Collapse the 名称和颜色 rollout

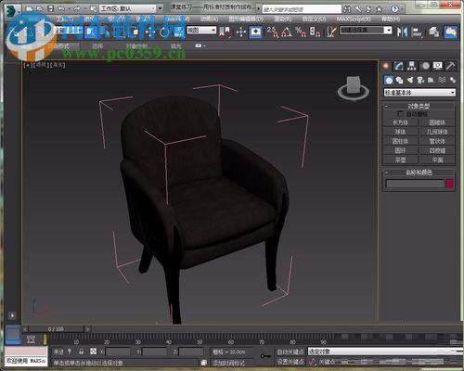click(419, 173)
